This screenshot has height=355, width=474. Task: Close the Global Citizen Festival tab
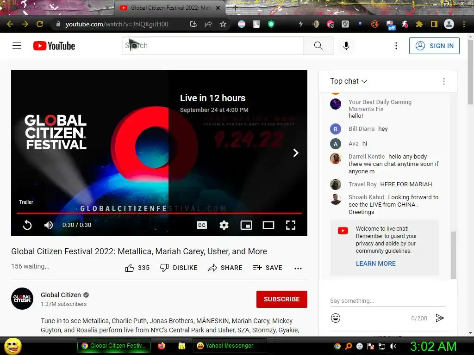[218, 8]
